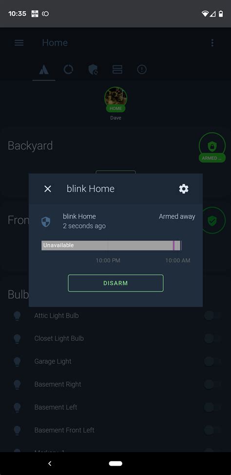Toggle the Closet Light Bulb switch

tap(212, 338)
